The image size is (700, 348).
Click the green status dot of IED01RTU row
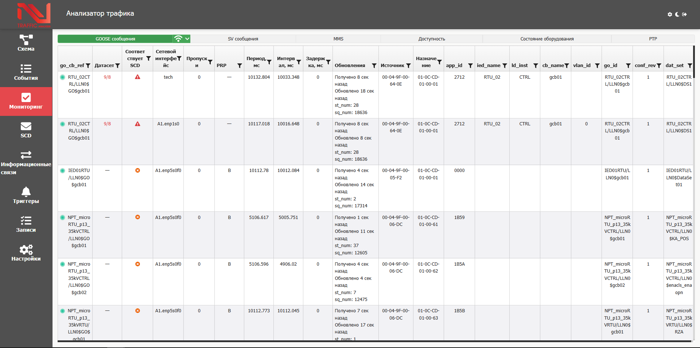(62, 171)
